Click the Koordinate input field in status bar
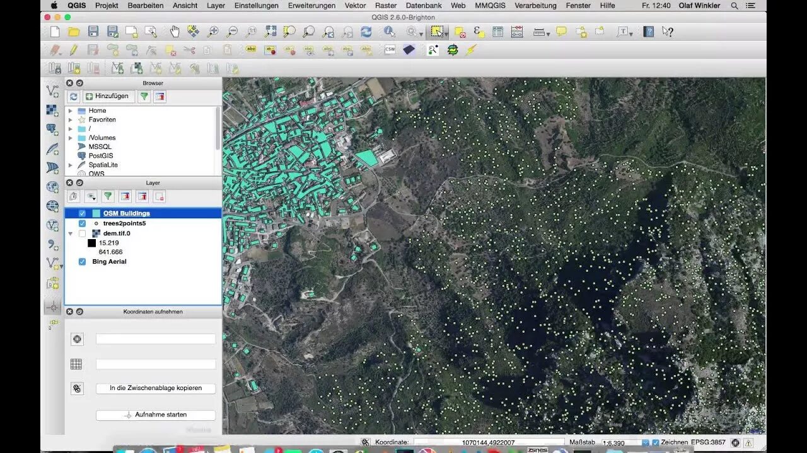This screenshot has width=807, height=453. pos(489,442)
